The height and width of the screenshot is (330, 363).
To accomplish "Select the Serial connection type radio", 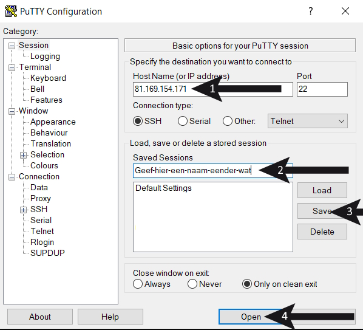I will (x=183, y=121).
